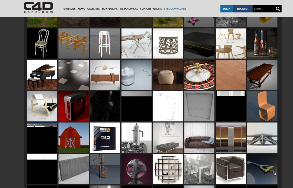Open the round bookshelf thumbnail
Viewport: 293px width, 188px height.
(168, 169)
